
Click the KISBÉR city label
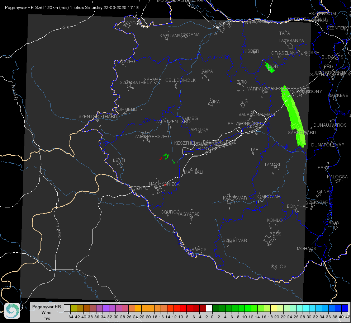pos(251,51)
